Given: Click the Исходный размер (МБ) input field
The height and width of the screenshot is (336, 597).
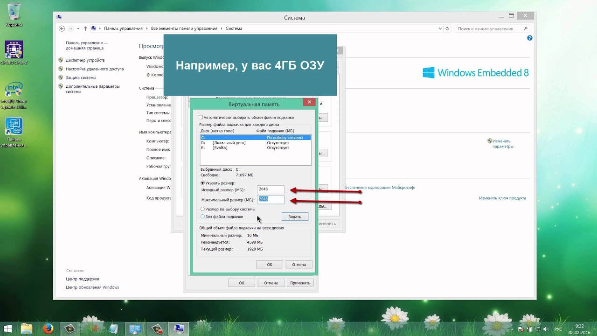Looking at the screenshot, I should (271, 189).
